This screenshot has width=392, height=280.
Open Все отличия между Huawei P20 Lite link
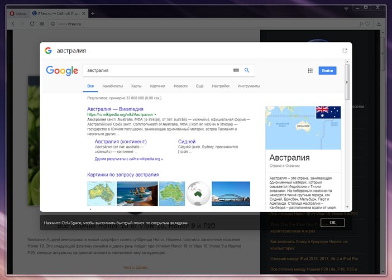click(x=313, y=269)
